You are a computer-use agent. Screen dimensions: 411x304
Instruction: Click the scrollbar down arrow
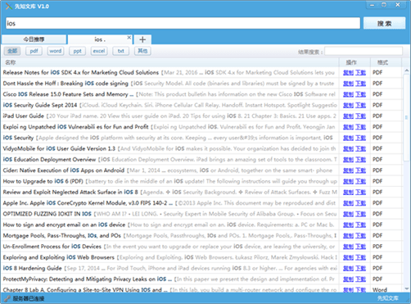(406, 288)
